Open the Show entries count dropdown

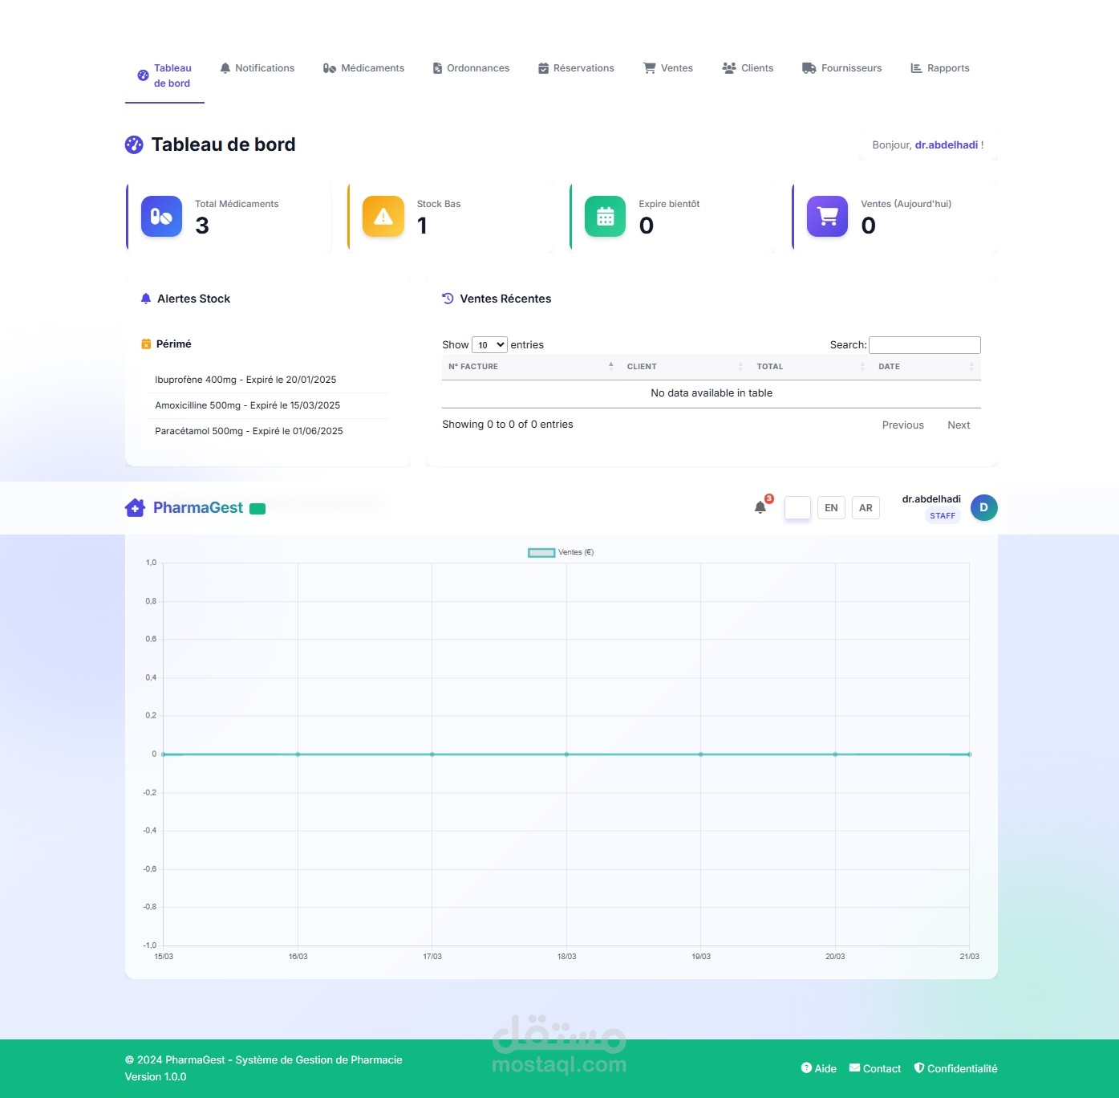click(489, 345)
